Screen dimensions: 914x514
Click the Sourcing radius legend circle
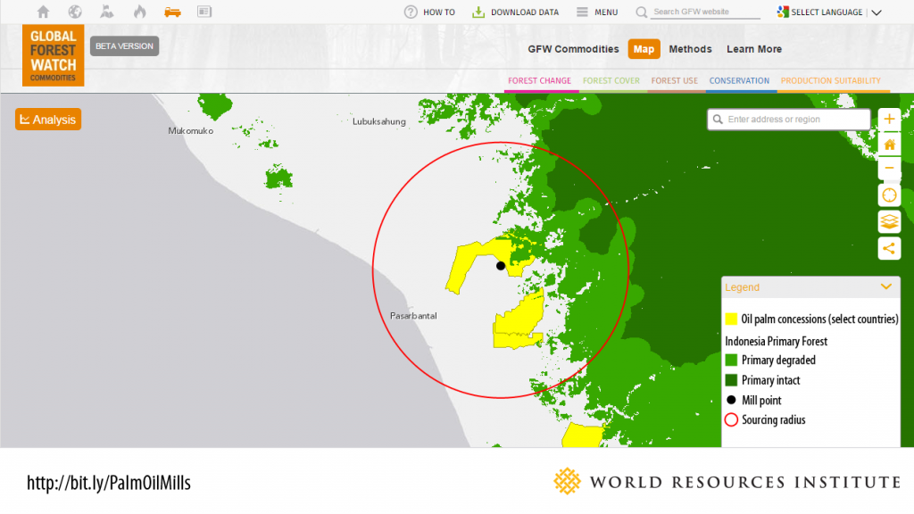pyautogui.click(x=731, y=419)
